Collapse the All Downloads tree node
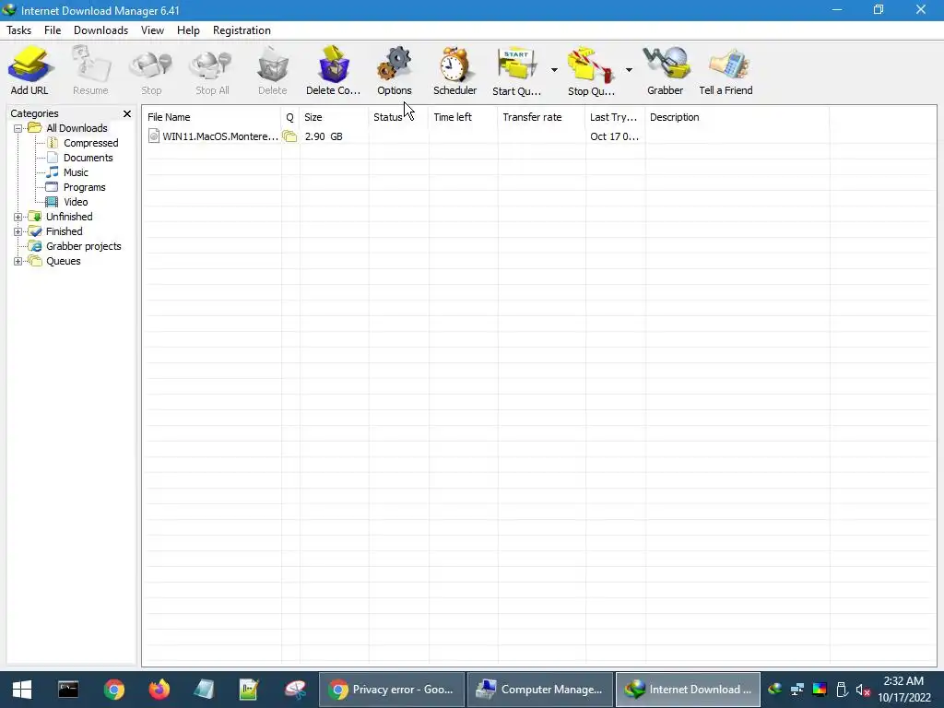Viewport: 944px width, 708px height. 18,128
